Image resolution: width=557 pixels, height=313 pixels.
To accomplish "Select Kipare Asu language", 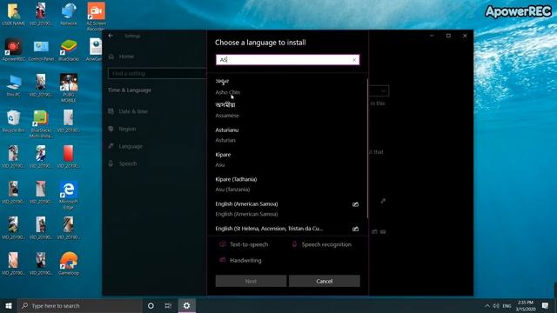I will click(287, 160).
